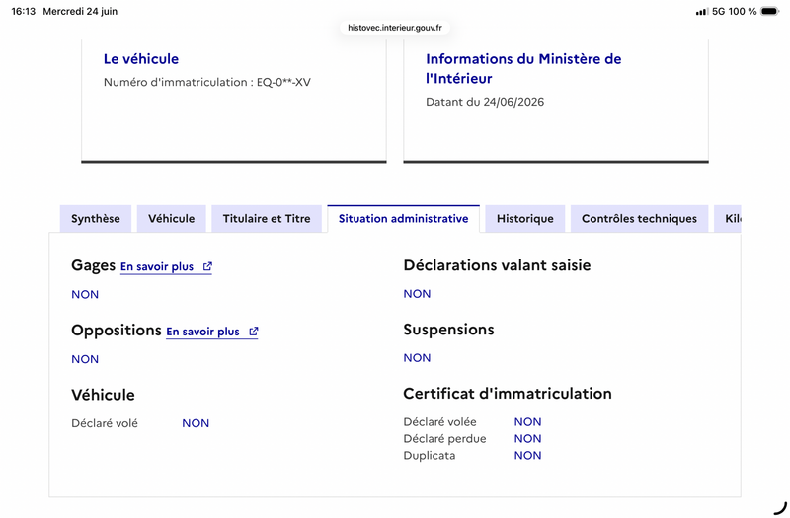The width and height of the screenshot is (790, 518).
Task: Click NON beside 'Déclaré volée' certificate row
Action: (527, 422)
